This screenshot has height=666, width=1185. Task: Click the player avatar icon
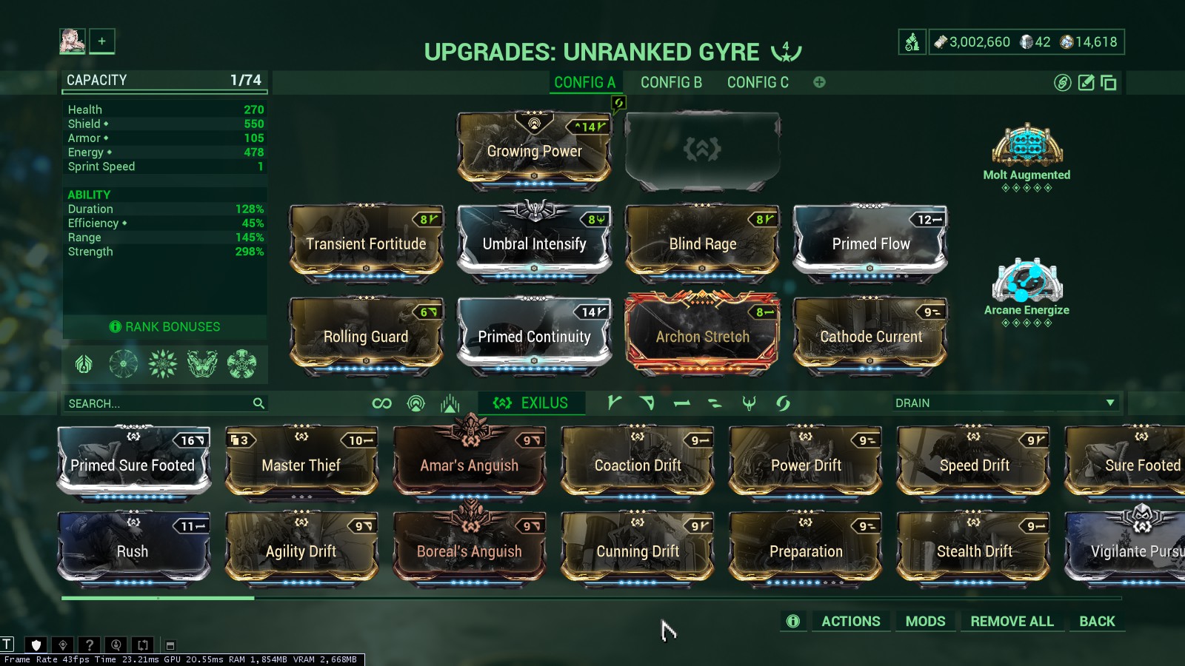pos(72,41)
